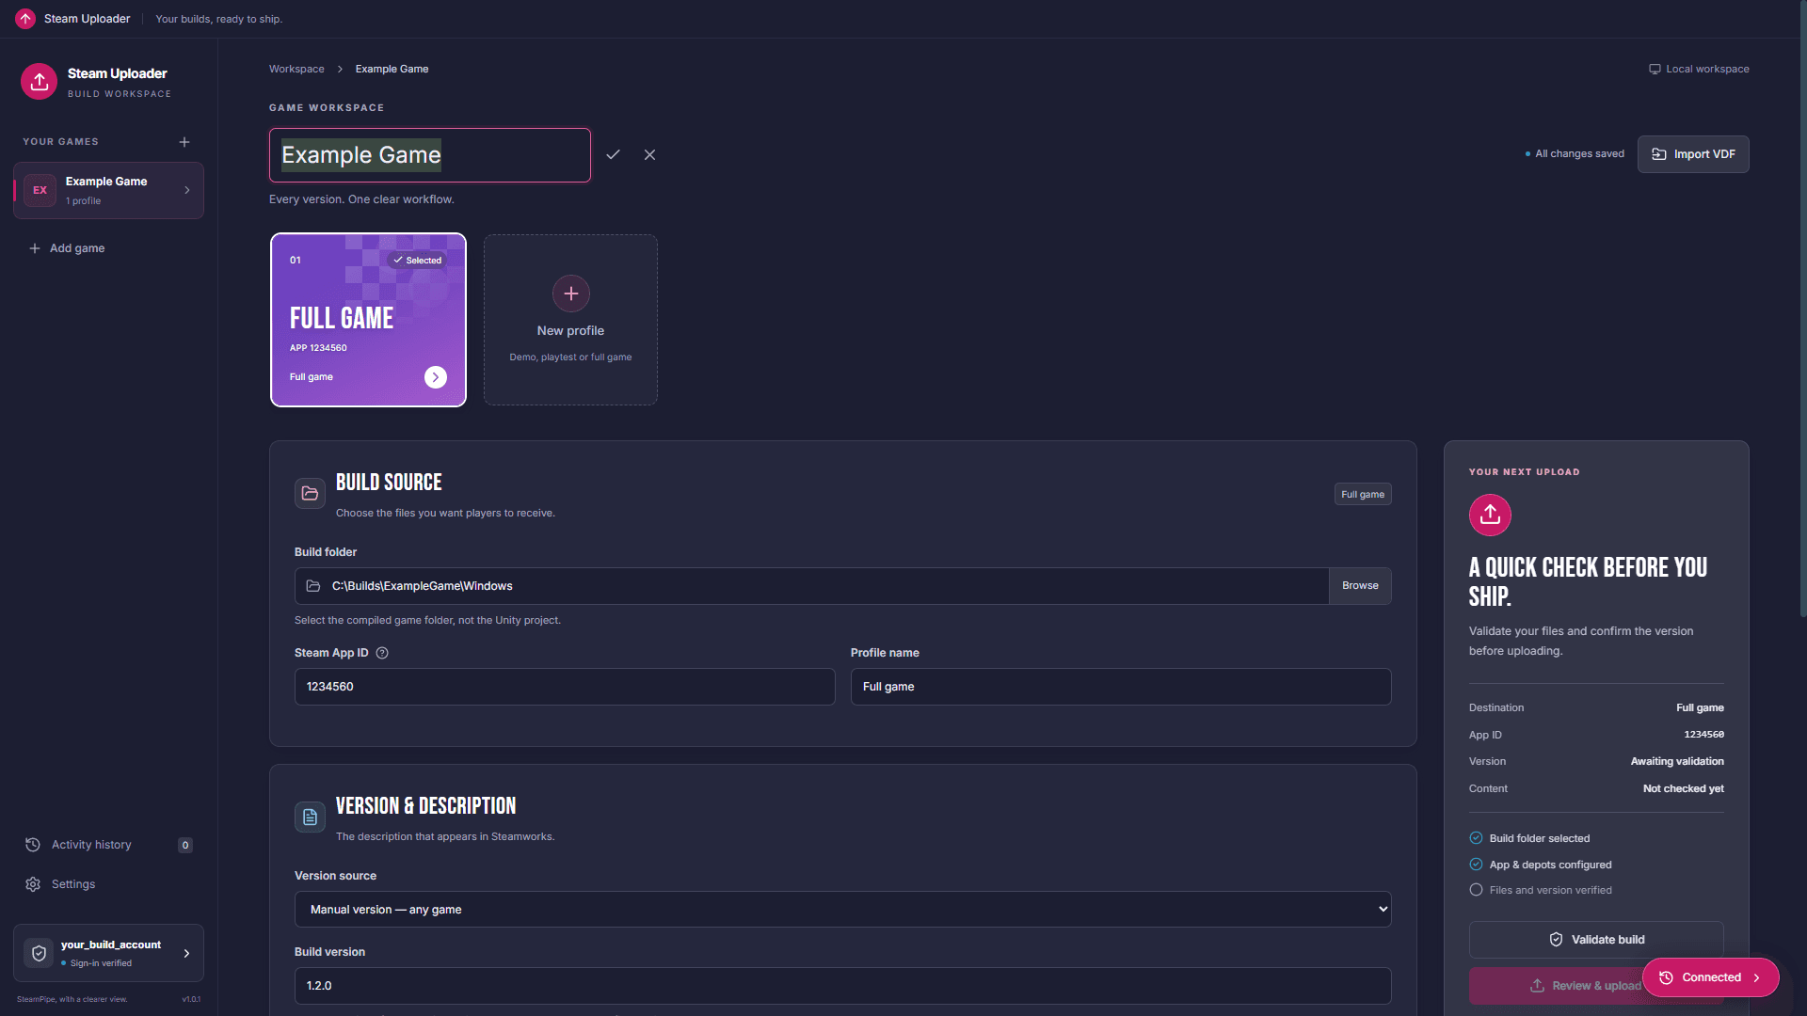
Task: Click the APP 1234560 label on card
Action: 318,348
